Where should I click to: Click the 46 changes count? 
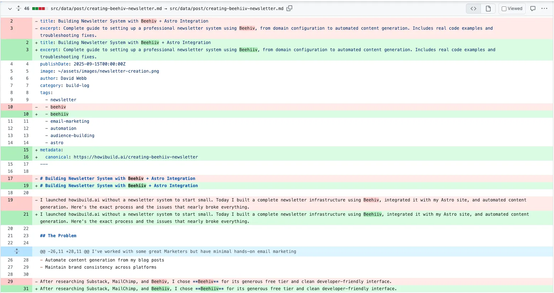(x=27, y=9)
